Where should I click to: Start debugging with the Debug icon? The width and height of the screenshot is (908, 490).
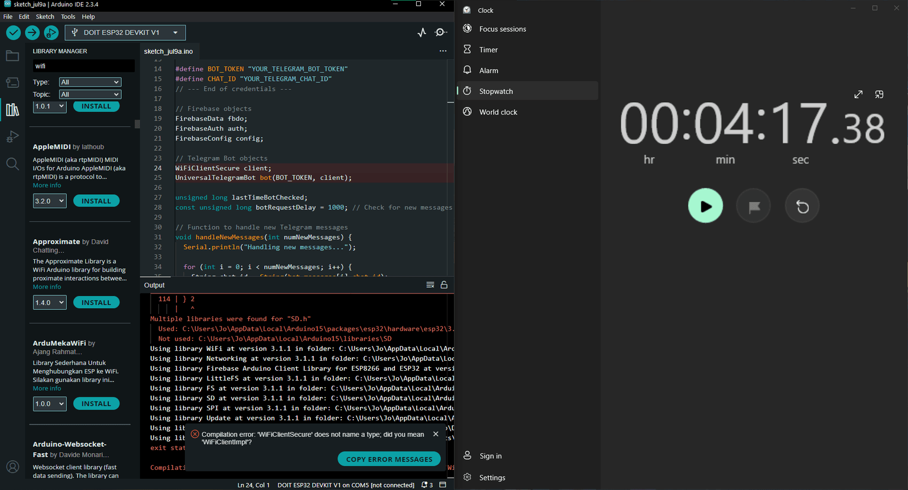point(51,32)
